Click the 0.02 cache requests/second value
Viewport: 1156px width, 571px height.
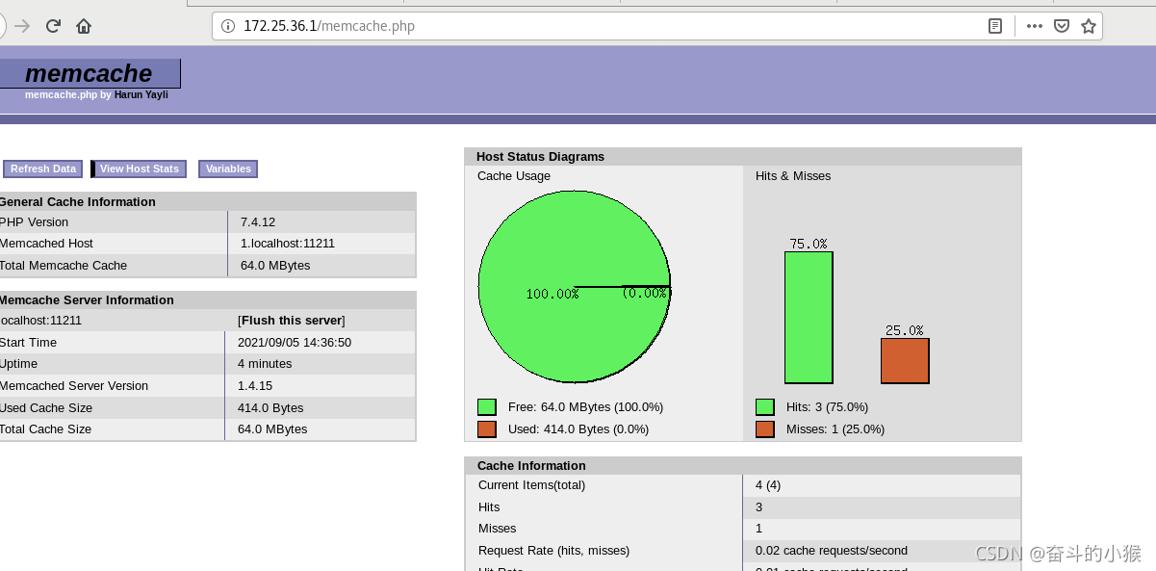(832, 551)
